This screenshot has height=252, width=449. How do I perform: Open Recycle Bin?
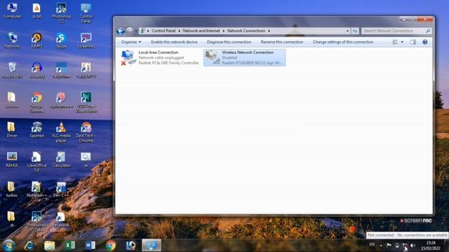coord(12,70)
